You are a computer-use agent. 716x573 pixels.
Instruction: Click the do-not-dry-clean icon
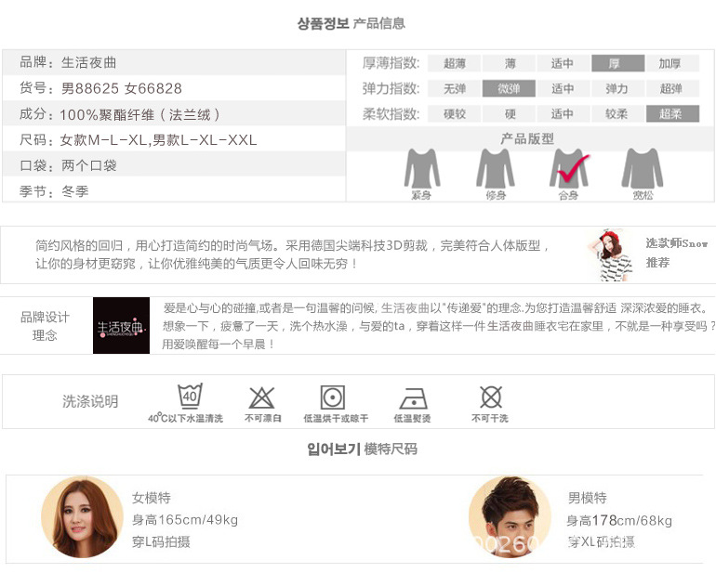coord(491,397)
